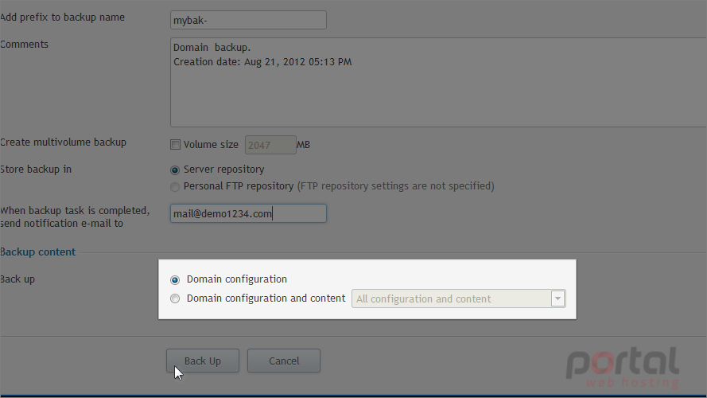Image resolution: width=707 pixels, height=398 pixels.
Task: Click the 2047 MB volume size field
Action: pos(270,145)
